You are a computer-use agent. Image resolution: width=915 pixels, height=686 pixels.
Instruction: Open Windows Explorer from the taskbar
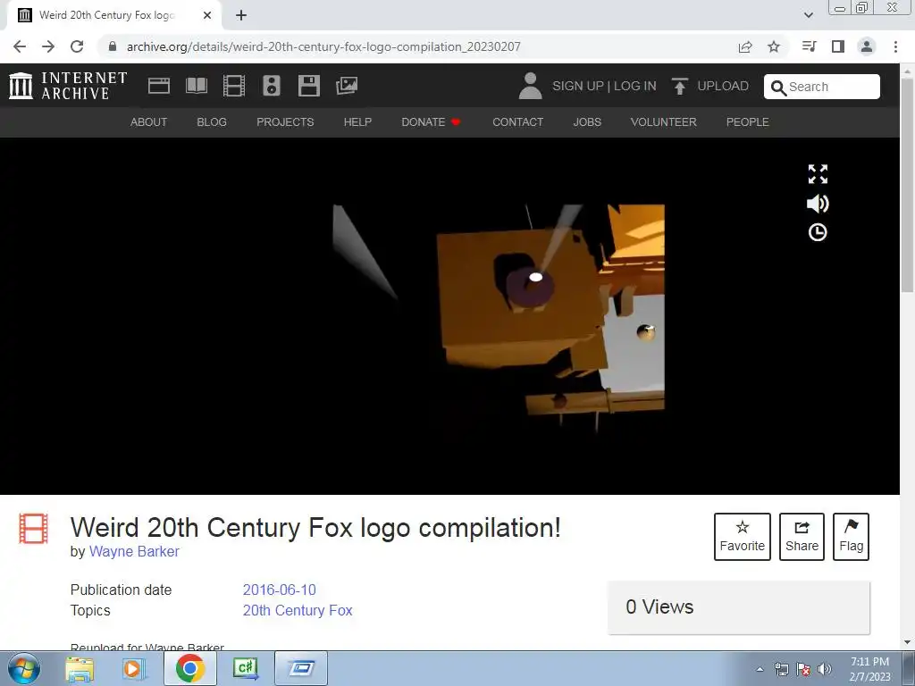pyautogui.click(x=80, y=668)
